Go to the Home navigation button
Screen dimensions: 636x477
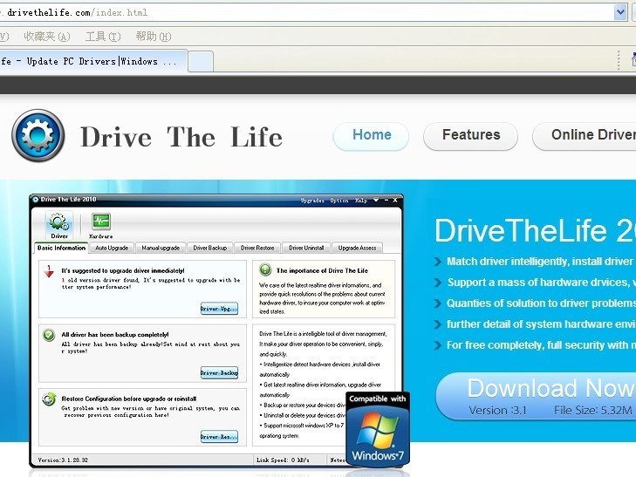pyautogui.click(x=372, y=135)
